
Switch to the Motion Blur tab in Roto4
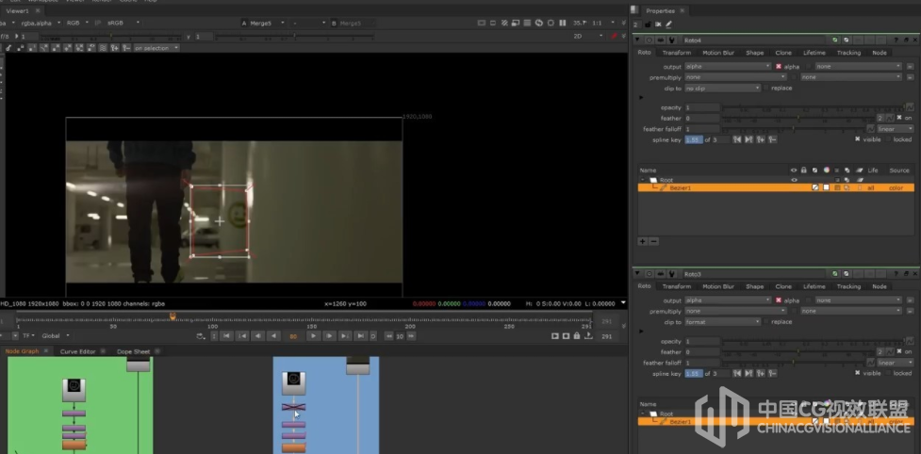click(718, 53)
